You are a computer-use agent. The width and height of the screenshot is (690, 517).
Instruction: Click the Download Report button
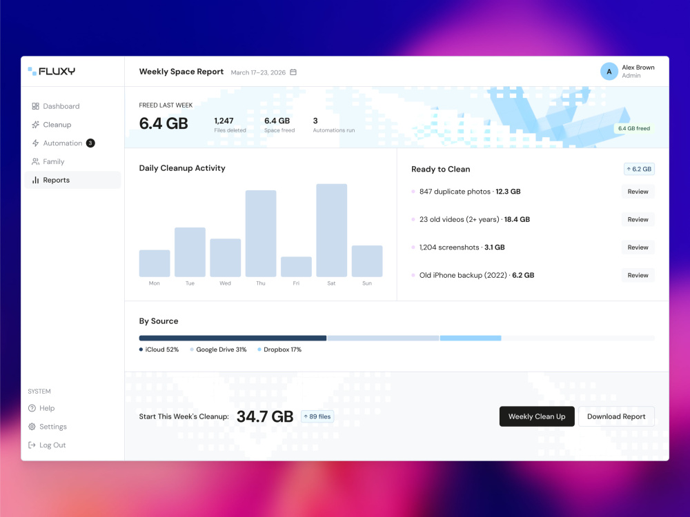coord(616,416)
